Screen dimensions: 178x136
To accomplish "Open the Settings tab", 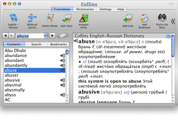I will (105, 9).
